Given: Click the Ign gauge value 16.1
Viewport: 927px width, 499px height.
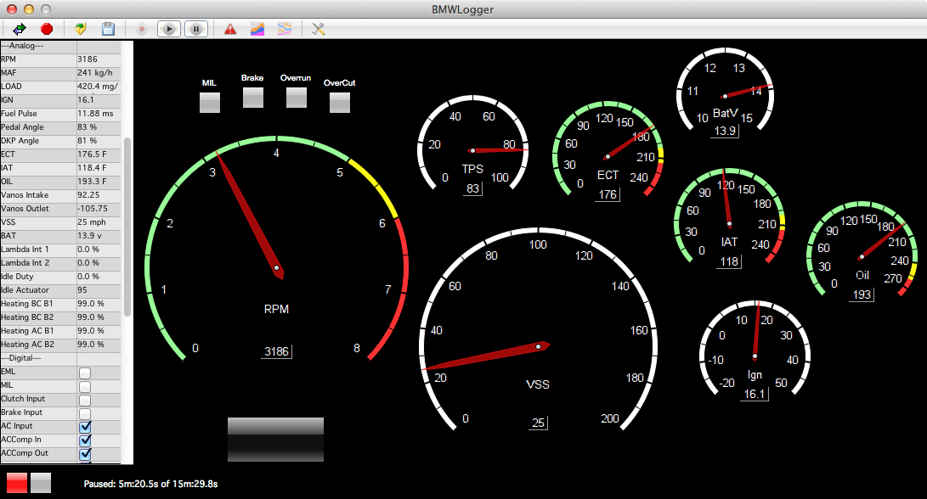Looking at the screenshot, I should [755, 394].
